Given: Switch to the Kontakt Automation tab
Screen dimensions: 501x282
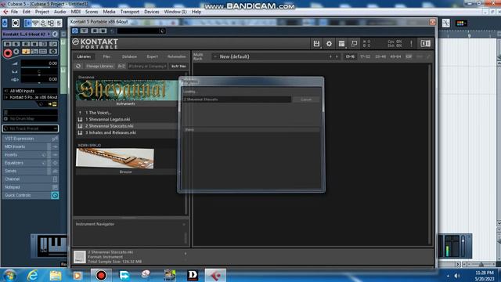Looking at the screenshot, I should 176,56.
